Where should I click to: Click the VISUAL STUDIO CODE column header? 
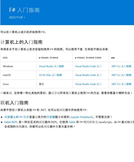[x=88, y=58]
